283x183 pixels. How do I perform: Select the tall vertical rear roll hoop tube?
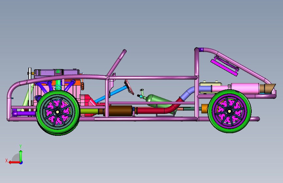(x=197, y=63)
